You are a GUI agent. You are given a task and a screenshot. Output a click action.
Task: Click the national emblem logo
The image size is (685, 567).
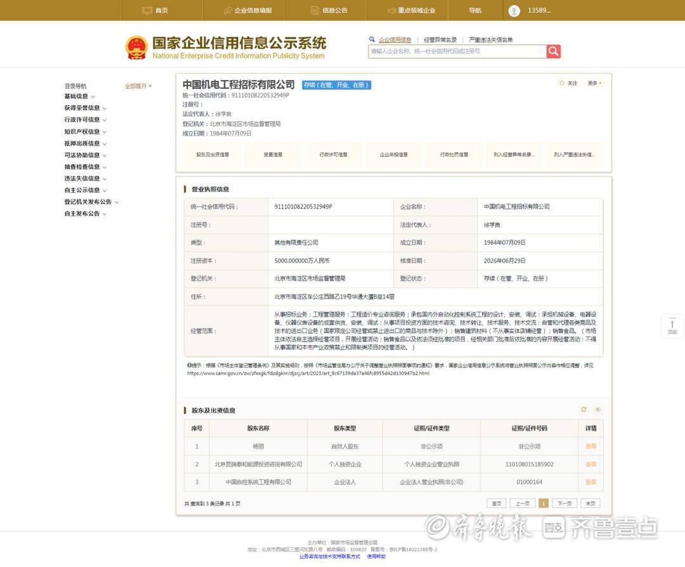click(x=137, y=48)
